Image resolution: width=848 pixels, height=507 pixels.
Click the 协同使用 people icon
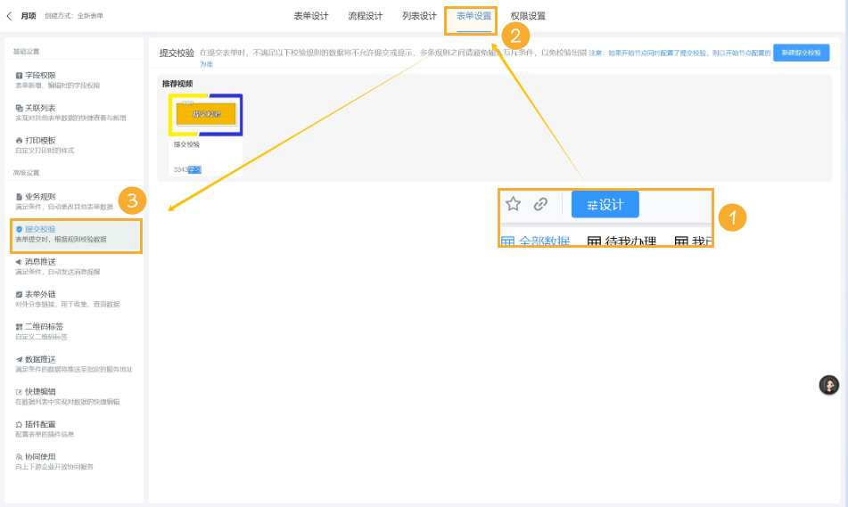coord(19,457)
